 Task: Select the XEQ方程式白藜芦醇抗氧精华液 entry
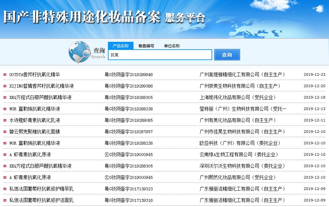pyautogui.click(x=37, y=97)
